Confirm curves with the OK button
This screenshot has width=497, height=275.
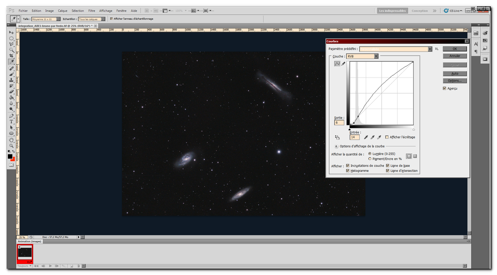coord(455,49)
